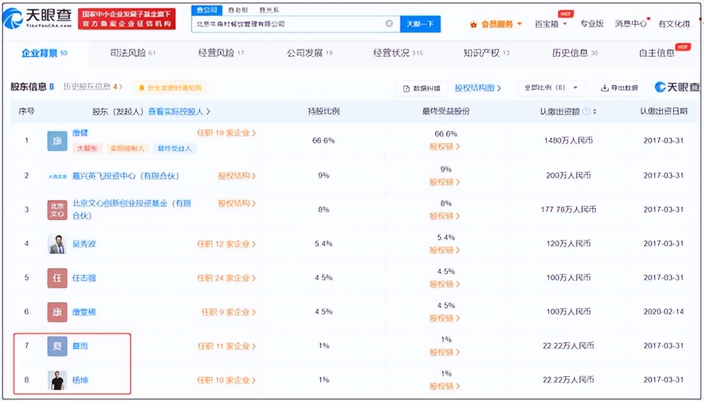Click the crown icon next to 会员服务
Image resolution: width=704 pixels, height=401 pixels.
473,23
